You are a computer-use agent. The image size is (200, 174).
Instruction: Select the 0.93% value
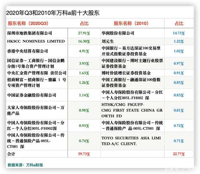tap(84, 126)
